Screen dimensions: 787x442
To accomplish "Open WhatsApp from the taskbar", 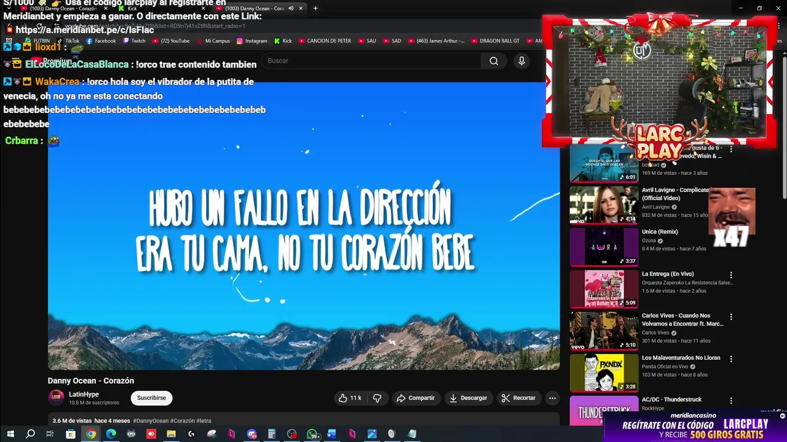I will pyautogui.click(x=312, y=434).
